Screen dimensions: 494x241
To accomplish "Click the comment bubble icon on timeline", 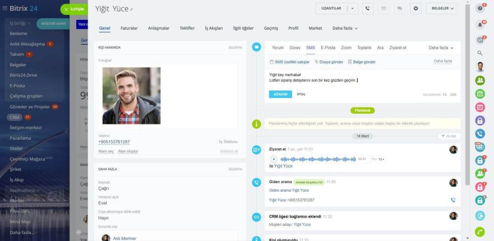I will [x=256, y=47].
